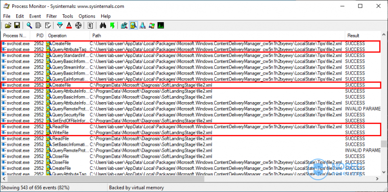
Task: Select the crosshair target include-process icon
Action: 78,25
